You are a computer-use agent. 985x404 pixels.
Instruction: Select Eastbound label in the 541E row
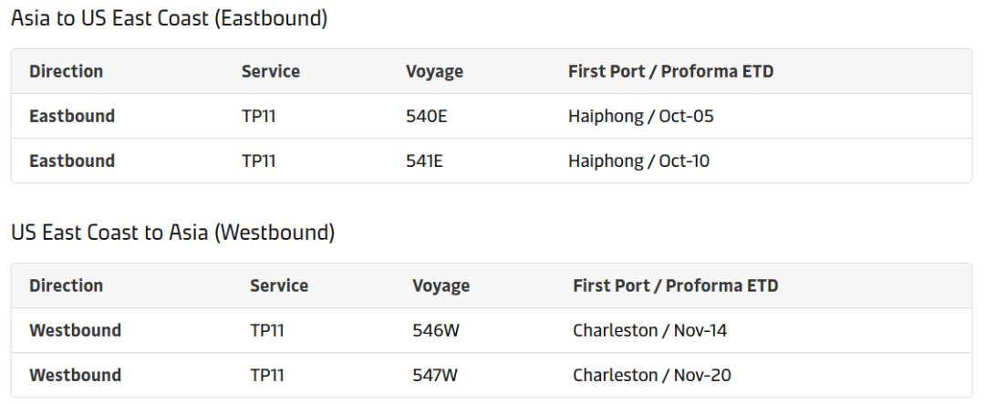click(72, 161)
